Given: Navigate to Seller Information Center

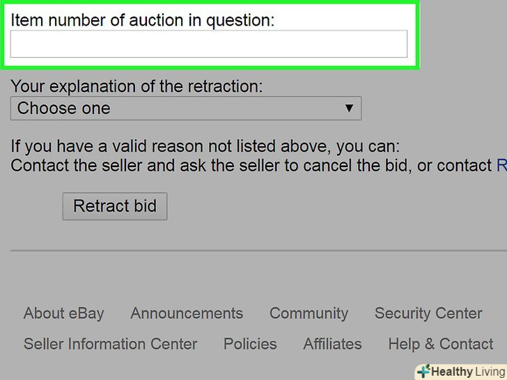Looking at the screenshot, I should click(110, 344).
